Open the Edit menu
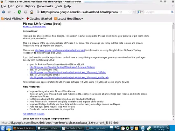This screenshot has height=131, width=175. click(11, 6)
